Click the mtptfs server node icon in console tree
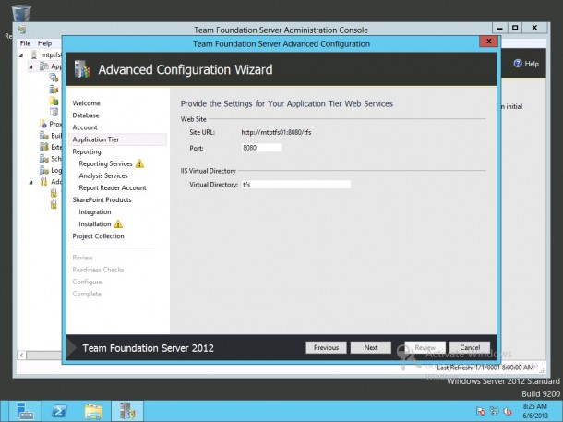 pos(34,54)
